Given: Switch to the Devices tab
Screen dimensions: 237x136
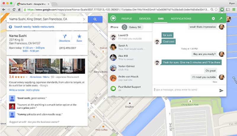Looking at the screenshot, I should (x=145, y=19).
